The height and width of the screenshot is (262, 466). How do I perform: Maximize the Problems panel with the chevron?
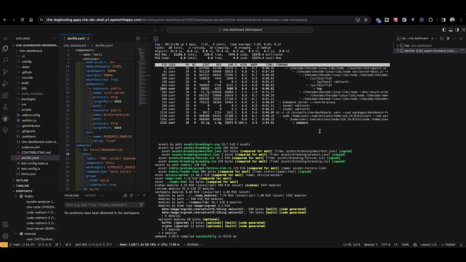(138, 195)
